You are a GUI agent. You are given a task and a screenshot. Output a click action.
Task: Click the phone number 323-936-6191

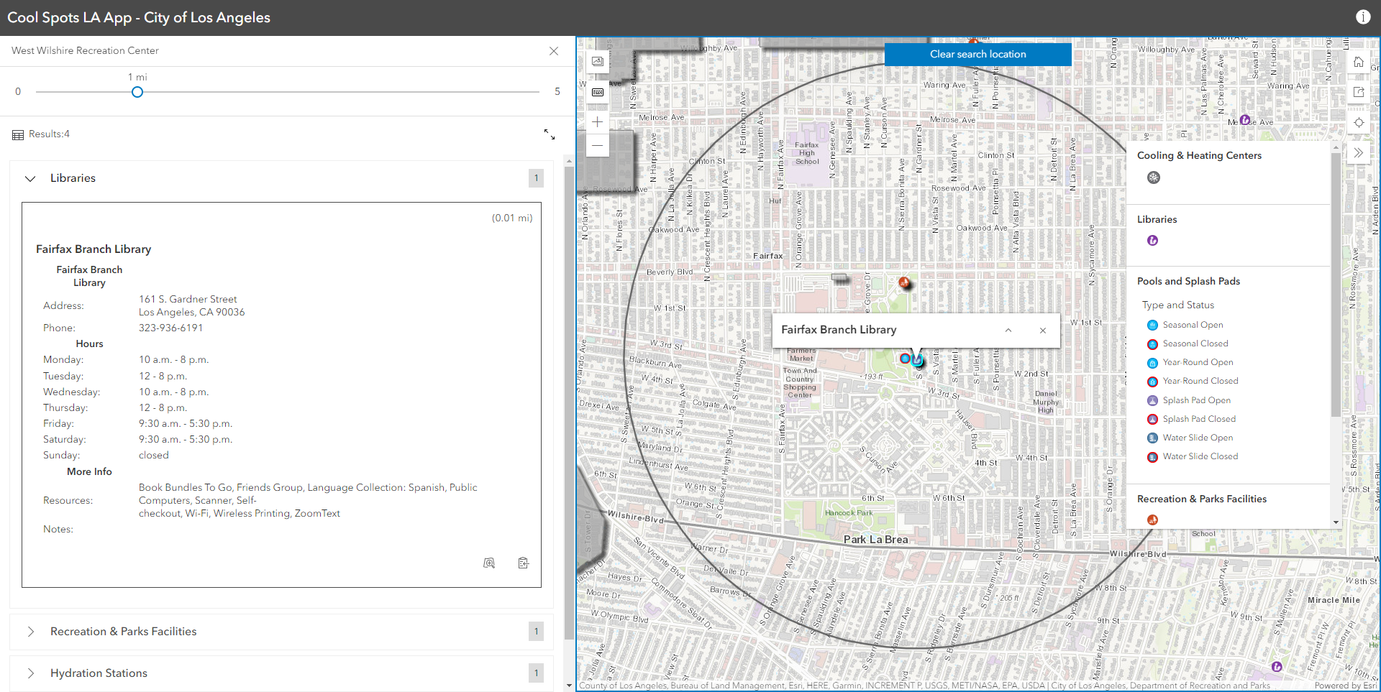(170, 328)
